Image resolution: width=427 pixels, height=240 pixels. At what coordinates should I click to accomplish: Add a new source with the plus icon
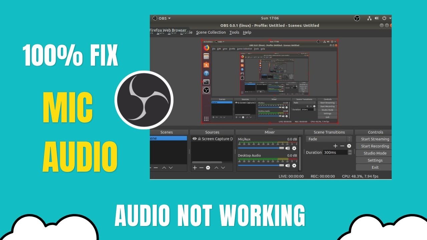click(195, 168)
